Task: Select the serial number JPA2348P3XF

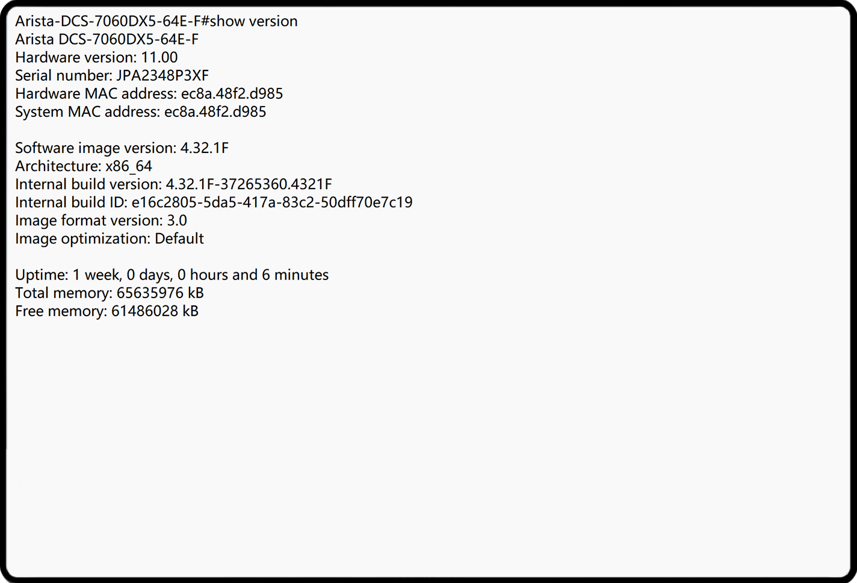Action: click(162, 75)
